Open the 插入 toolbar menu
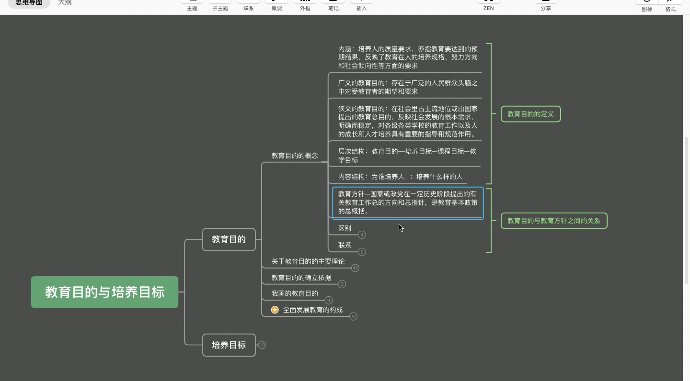This screenshot has width=690, height=381. 361,5
